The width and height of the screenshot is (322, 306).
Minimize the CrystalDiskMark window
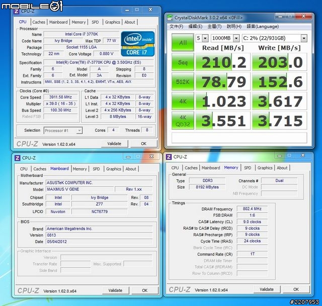(x=280, y=16)
